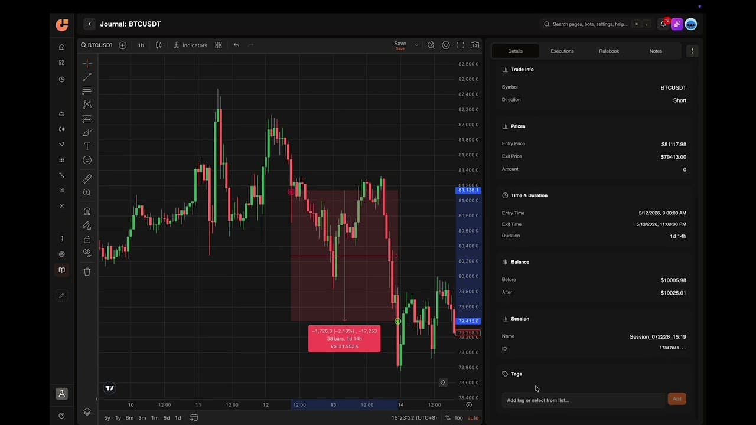Take a chart snapshot with camera icon
This screenshot has width=756, height=425.
click(475, 45)
